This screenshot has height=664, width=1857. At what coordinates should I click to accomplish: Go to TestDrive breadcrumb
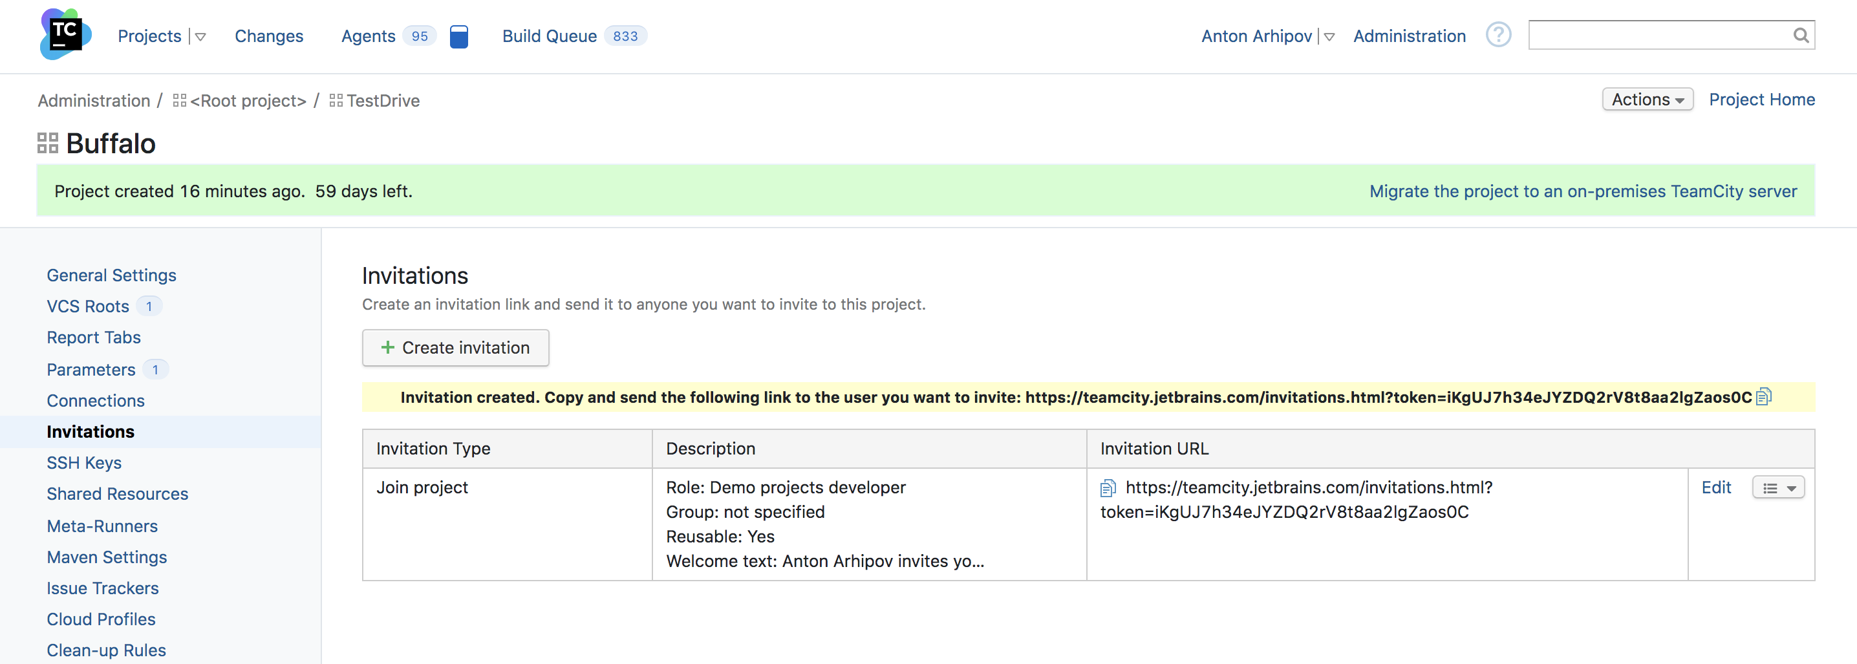click(383, 101)
